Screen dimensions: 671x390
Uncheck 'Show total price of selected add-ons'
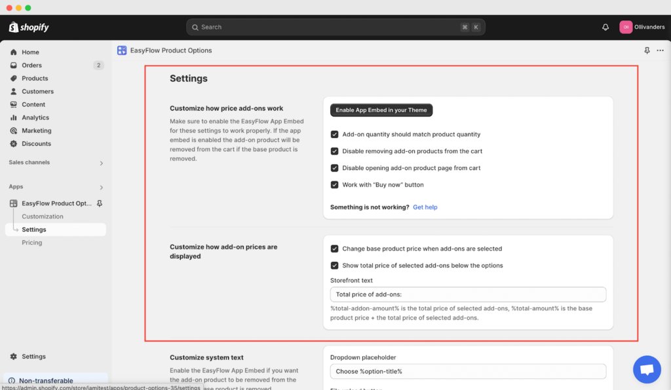(334, 264)
